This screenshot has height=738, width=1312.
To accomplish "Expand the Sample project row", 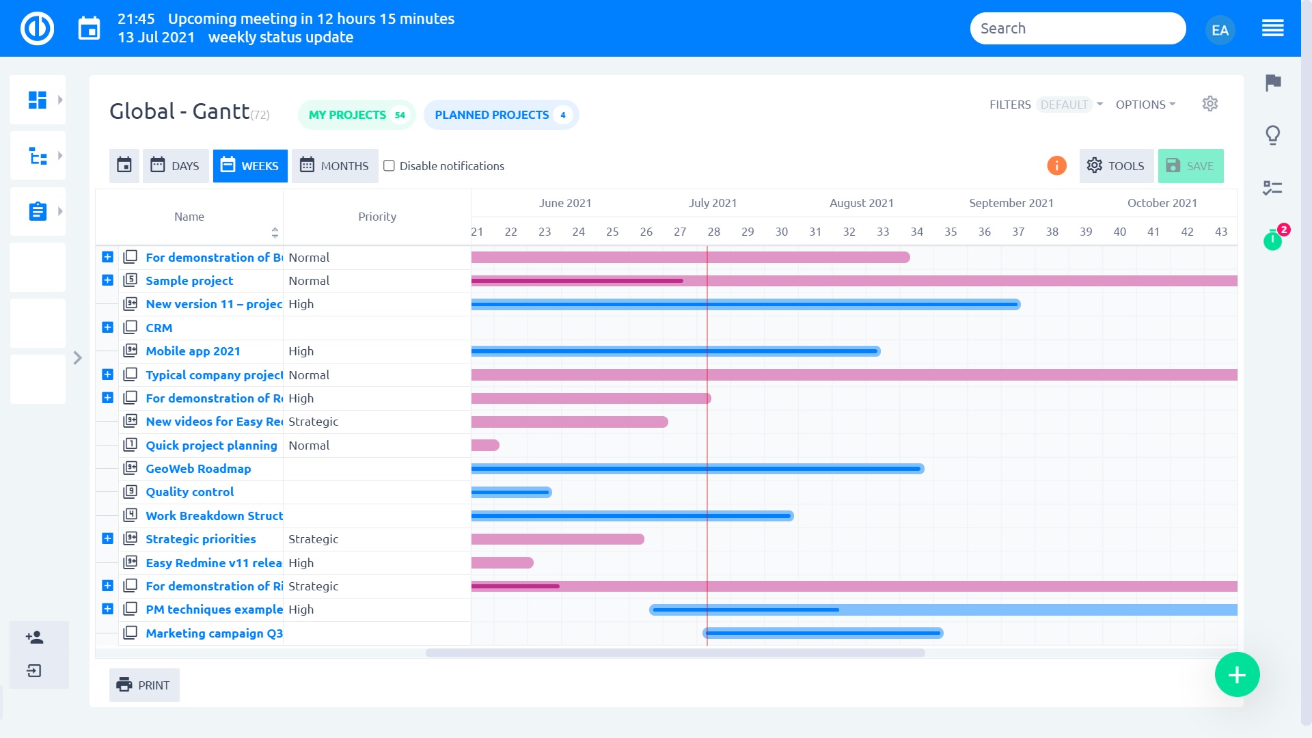I will click(107, 280).
